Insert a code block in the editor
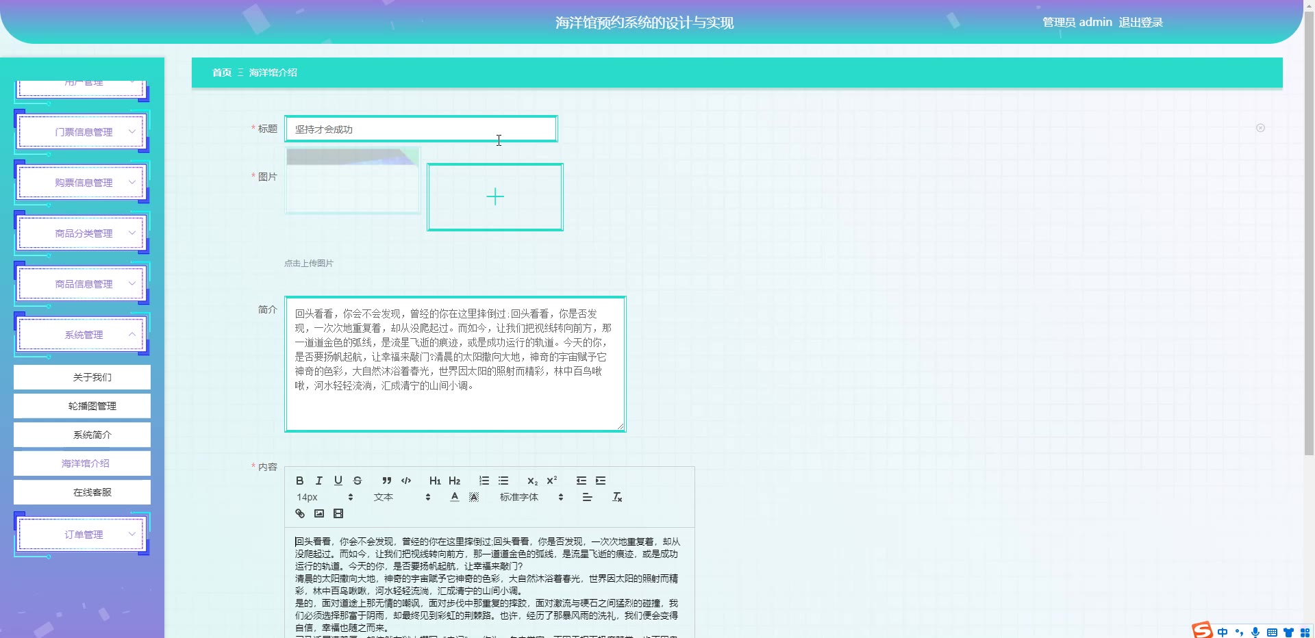The height and width of the screenshot is (638, 1315). pyautogui.click(x=406, y=481)
